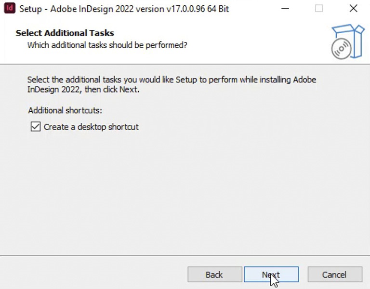Cancel the InDesign installation
The width and height of the screenshot is (370, 289).
pos(334,275)
